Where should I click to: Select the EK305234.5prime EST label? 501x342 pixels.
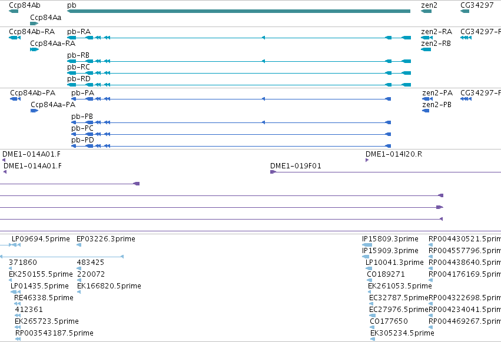click(x=402, y=333)
